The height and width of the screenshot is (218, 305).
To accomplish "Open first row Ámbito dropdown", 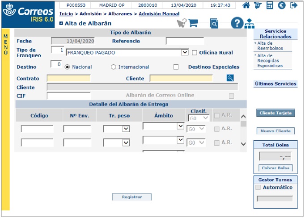I will tap(180, 126).
